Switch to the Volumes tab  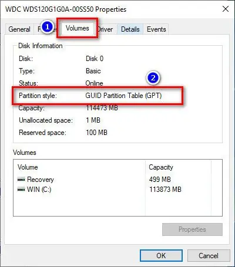pos(78,28)
